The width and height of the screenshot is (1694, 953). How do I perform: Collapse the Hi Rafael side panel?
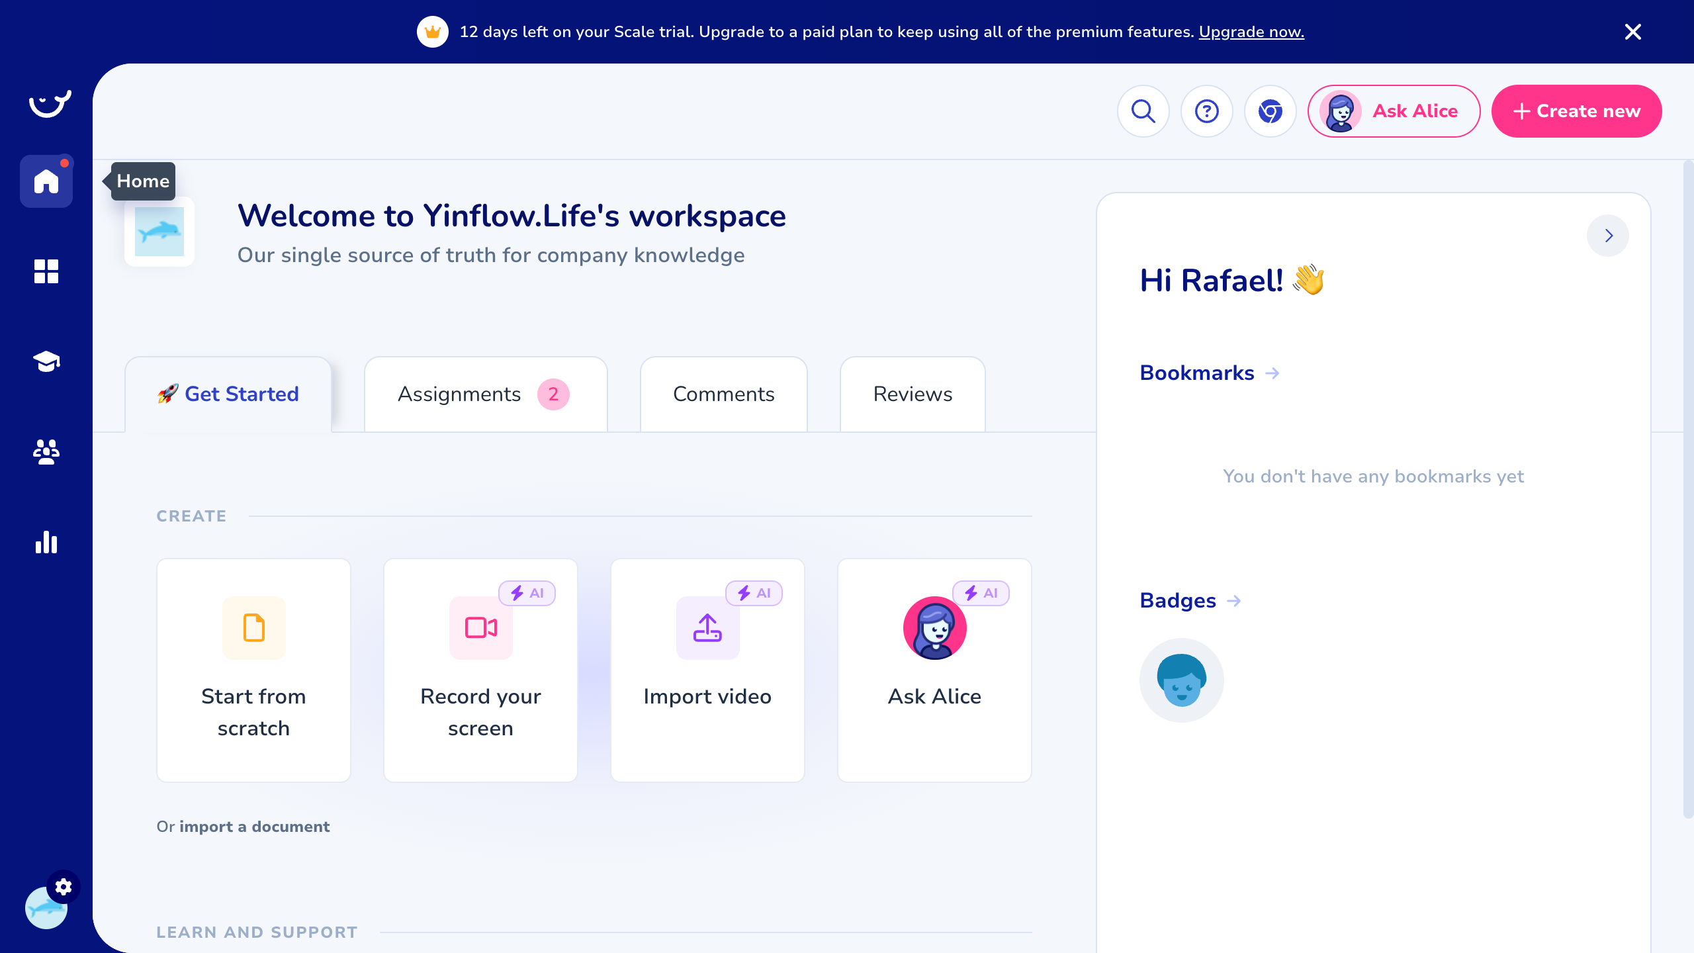[1608, 236]
